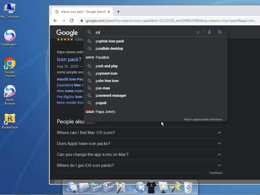Open the Baidu Browser desktop shortcut

click(10, 95)
